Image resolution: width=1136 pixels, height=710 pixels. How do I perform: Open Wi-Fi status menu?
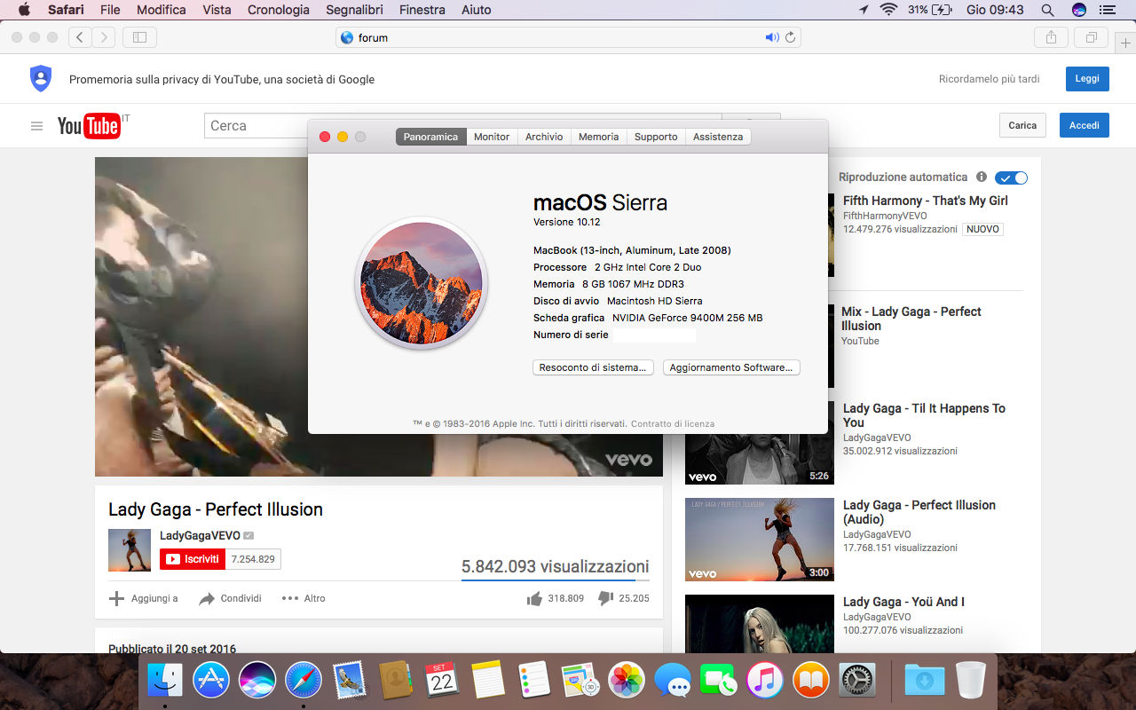(888, 10)
